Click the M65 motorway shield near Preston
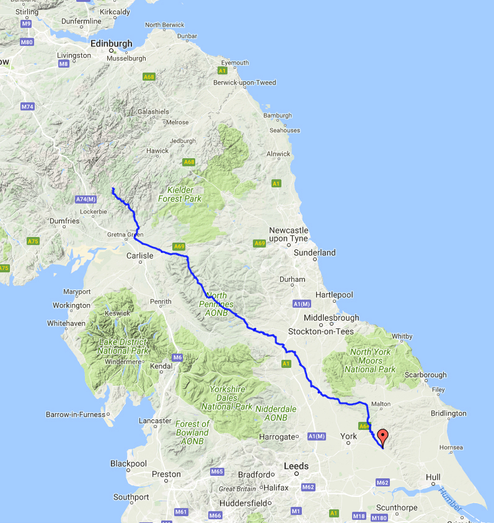This screenshot has width=494, height=523. pyautogui.click(x=217, y=472)
